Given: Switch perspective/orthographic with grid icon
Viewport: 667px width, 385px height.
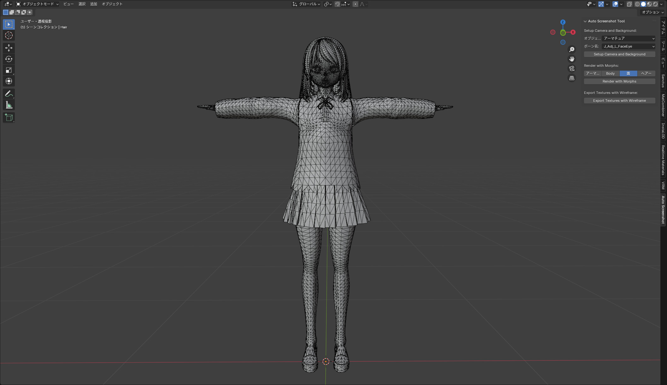Looking at the screenshot, I should (x=572, y=78).
